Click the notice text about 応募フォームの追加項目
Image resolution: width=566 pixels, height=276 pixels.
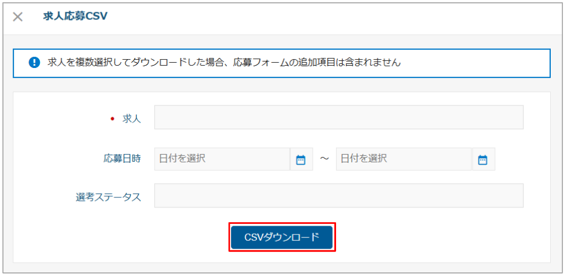224,62
